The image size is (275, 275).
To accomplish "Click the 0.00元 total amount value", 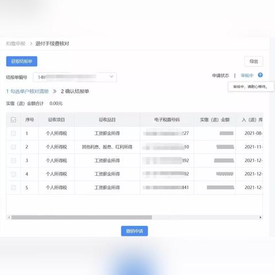I will pyautogui.click(x=56, y=104).
